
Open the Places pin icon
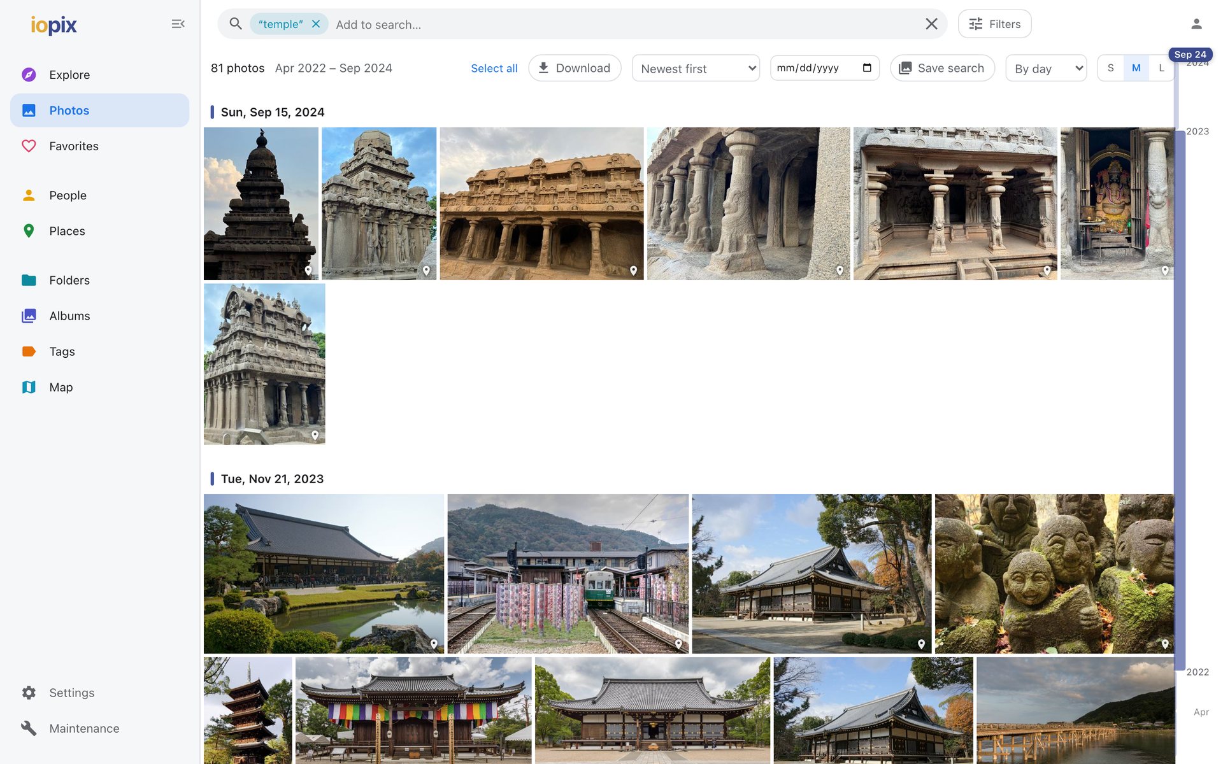[x=29, y=230]
